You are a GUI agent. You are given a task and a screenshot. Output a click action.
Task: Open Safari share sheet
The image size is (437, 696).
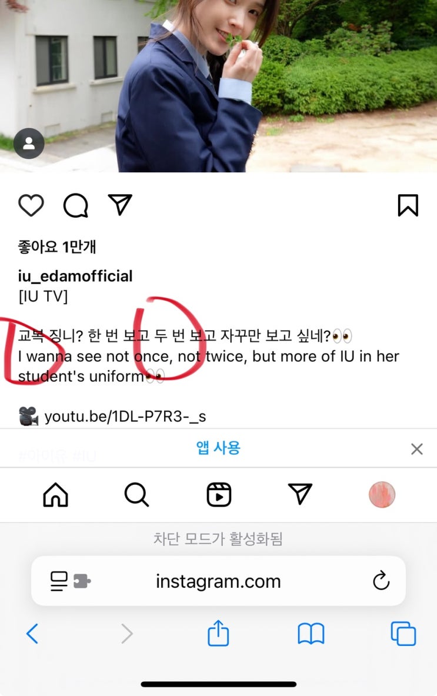click(218, 633)
